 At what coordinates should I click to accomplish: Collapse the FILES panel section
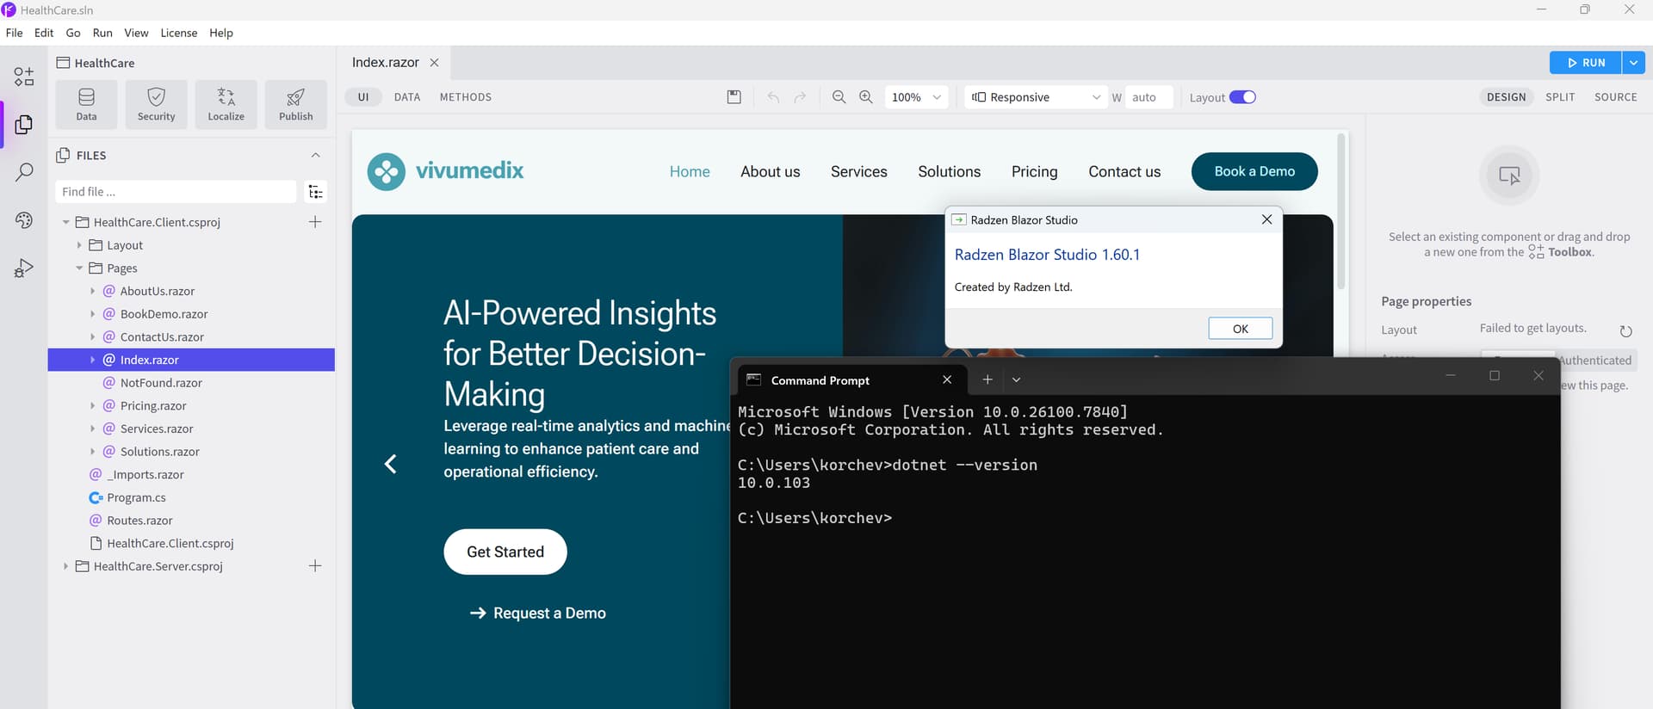point(315,156)
